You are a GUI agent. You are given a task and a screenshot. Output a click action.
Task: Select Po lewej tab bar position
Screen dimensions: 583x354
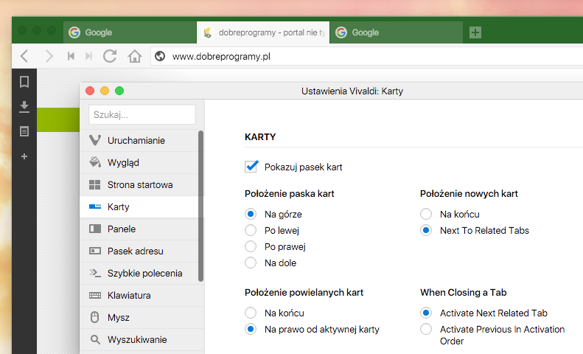pyautogui.click(x=251, y=230)
